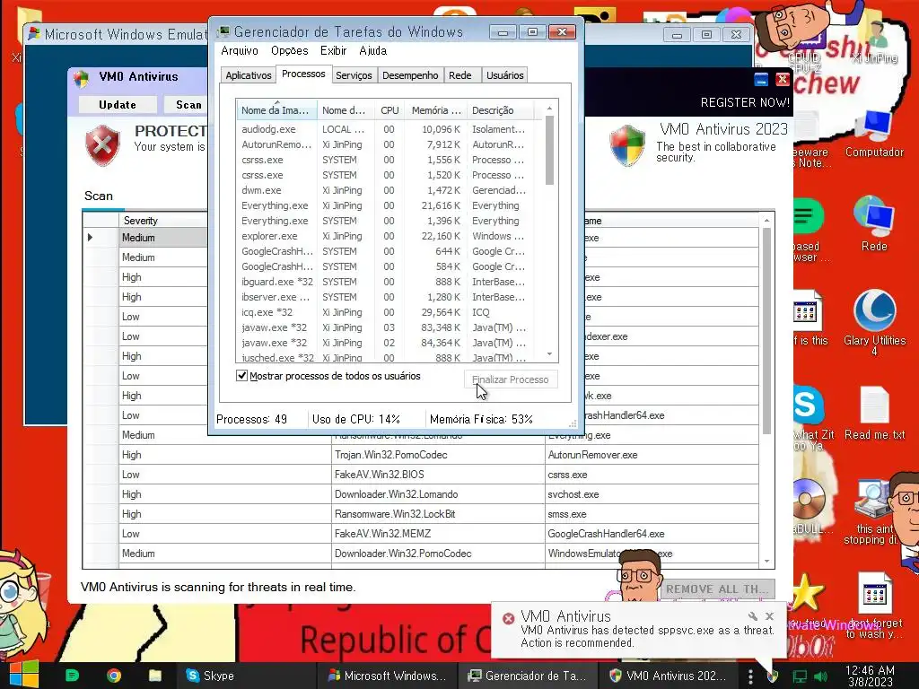
Task: Click the volume icon in system tray
Action: coord(820,676)
